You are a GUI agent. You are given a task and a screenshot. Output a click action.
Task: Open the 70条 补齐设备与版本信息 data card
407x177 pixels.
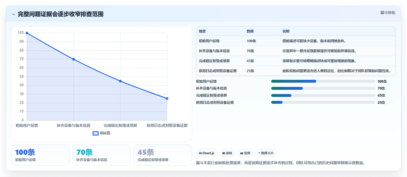click(101, 155)
